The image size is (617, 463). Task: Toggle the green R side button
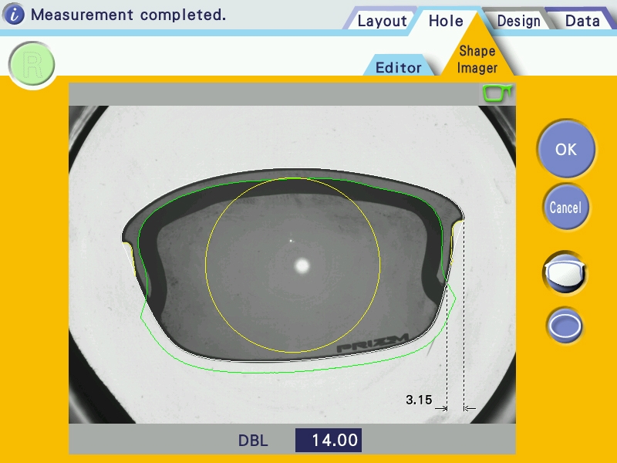(32, 65)
